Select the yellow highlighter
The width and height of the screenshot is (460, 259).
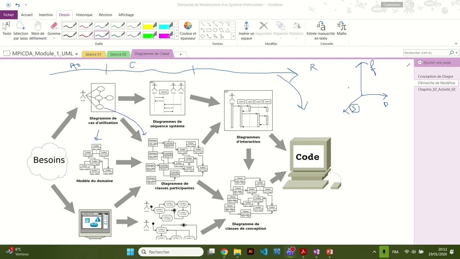click(x=150, y=26)
